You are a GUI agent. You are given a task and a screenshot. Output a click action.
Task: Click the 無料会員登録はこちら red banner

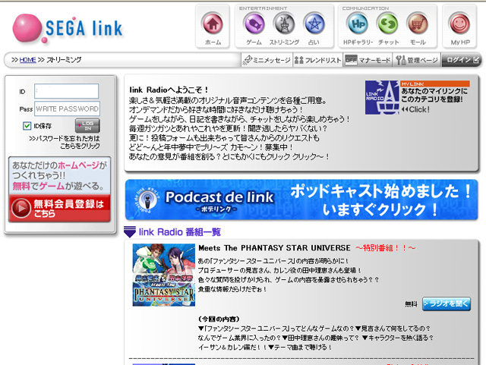pyautogui.click(x=59, y=208)
